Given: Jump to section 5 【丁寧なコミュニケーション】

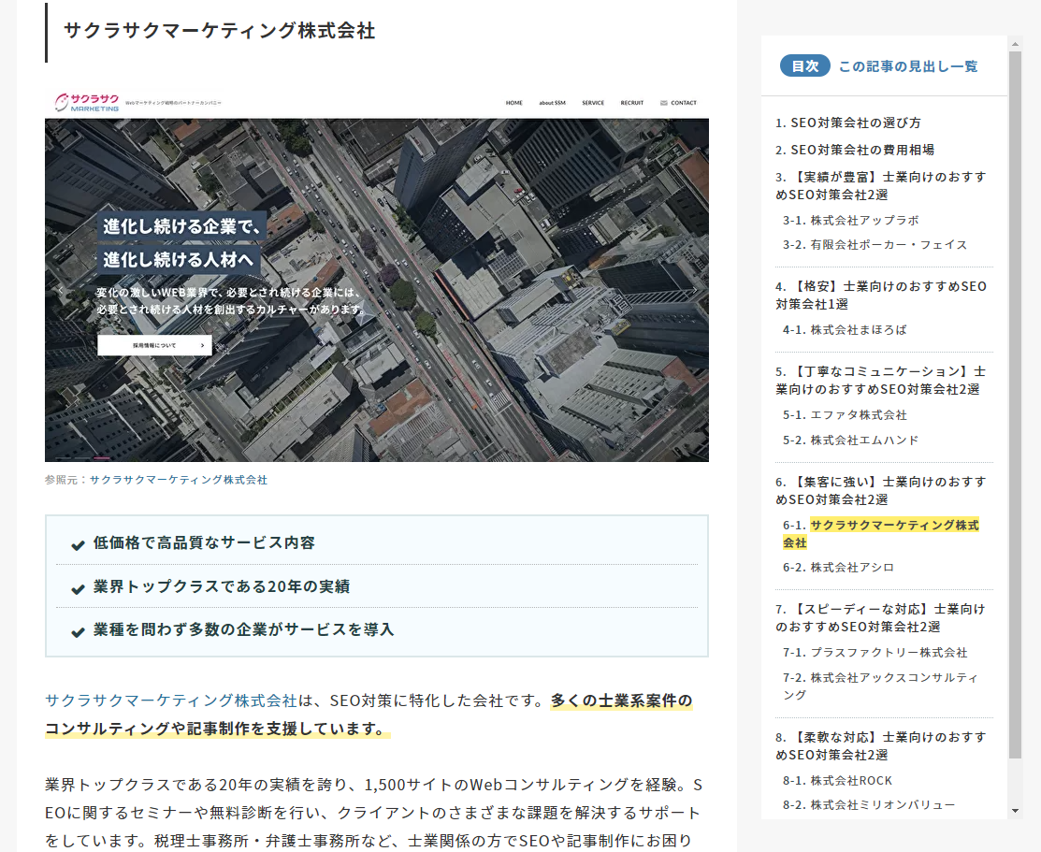Looking at the screenshot, I should pyautogui.click(x=880, y=381).
